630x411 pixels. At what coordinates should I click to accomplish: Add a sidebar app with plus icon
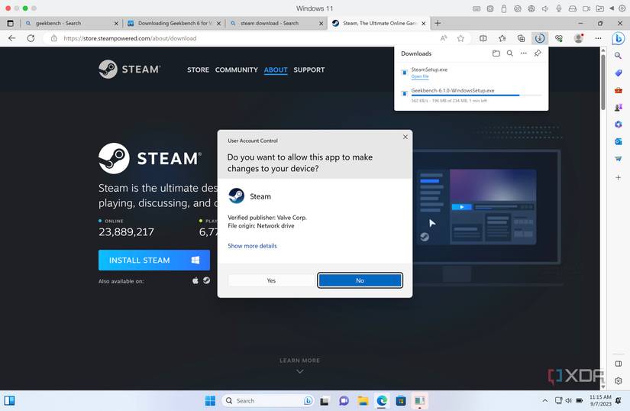(618, 177)
